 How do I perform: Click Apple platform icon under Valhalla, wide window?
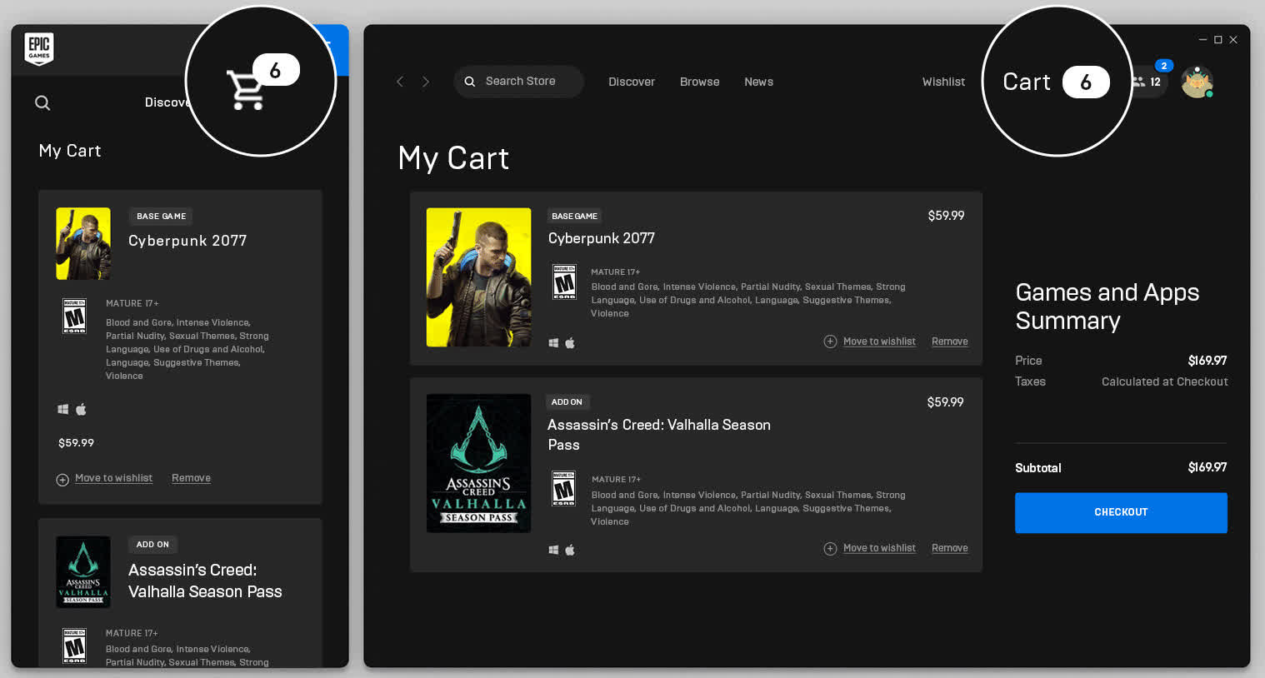click(x=570, y=550)
